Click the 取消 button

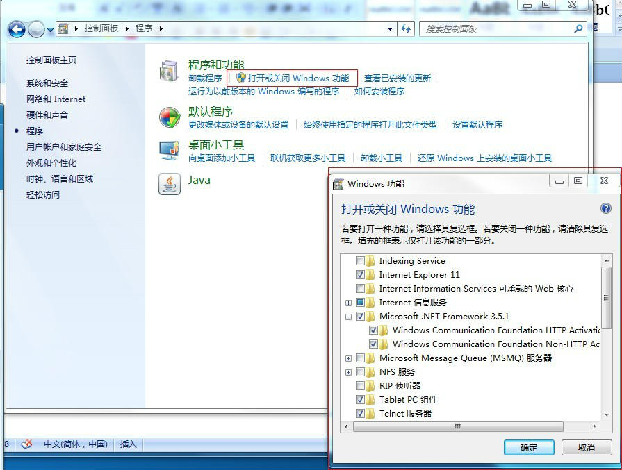pyautogui.click(x=587, y=447)
